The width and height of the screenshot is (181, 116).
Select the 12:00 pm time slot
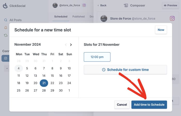(x=97, y=57)
